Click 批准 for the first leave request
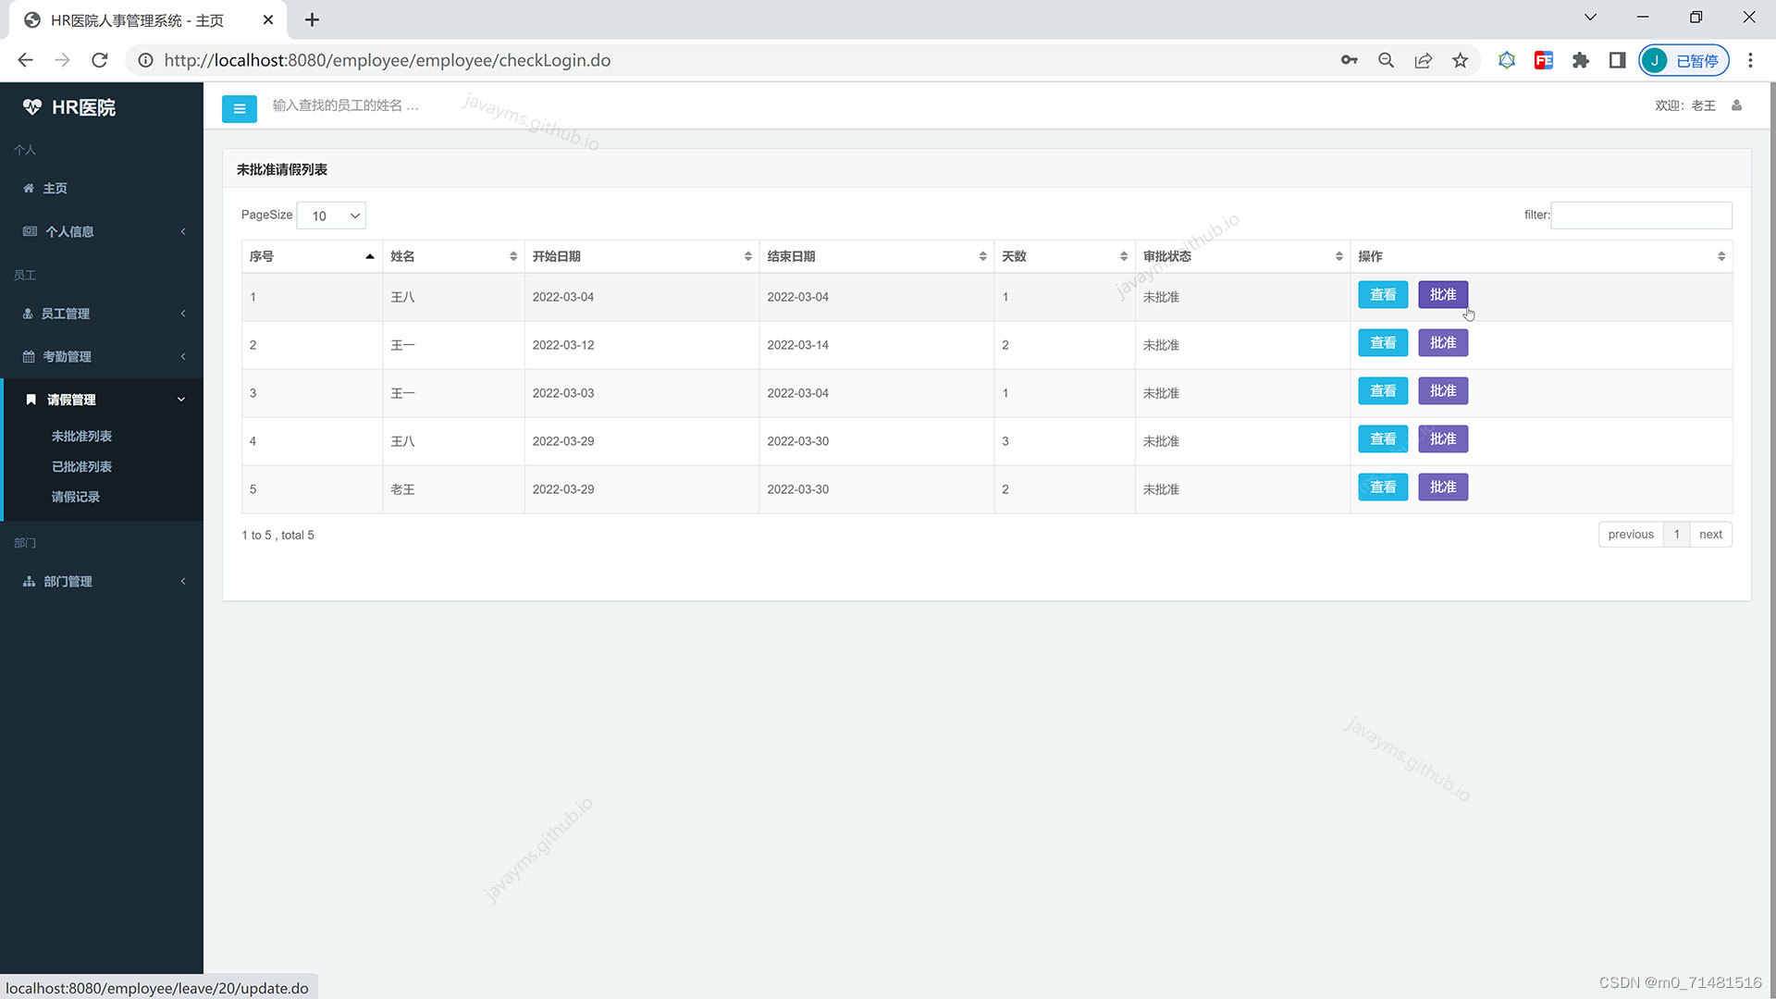Viewport: 1776px width, 999px height. point(1442,294)
